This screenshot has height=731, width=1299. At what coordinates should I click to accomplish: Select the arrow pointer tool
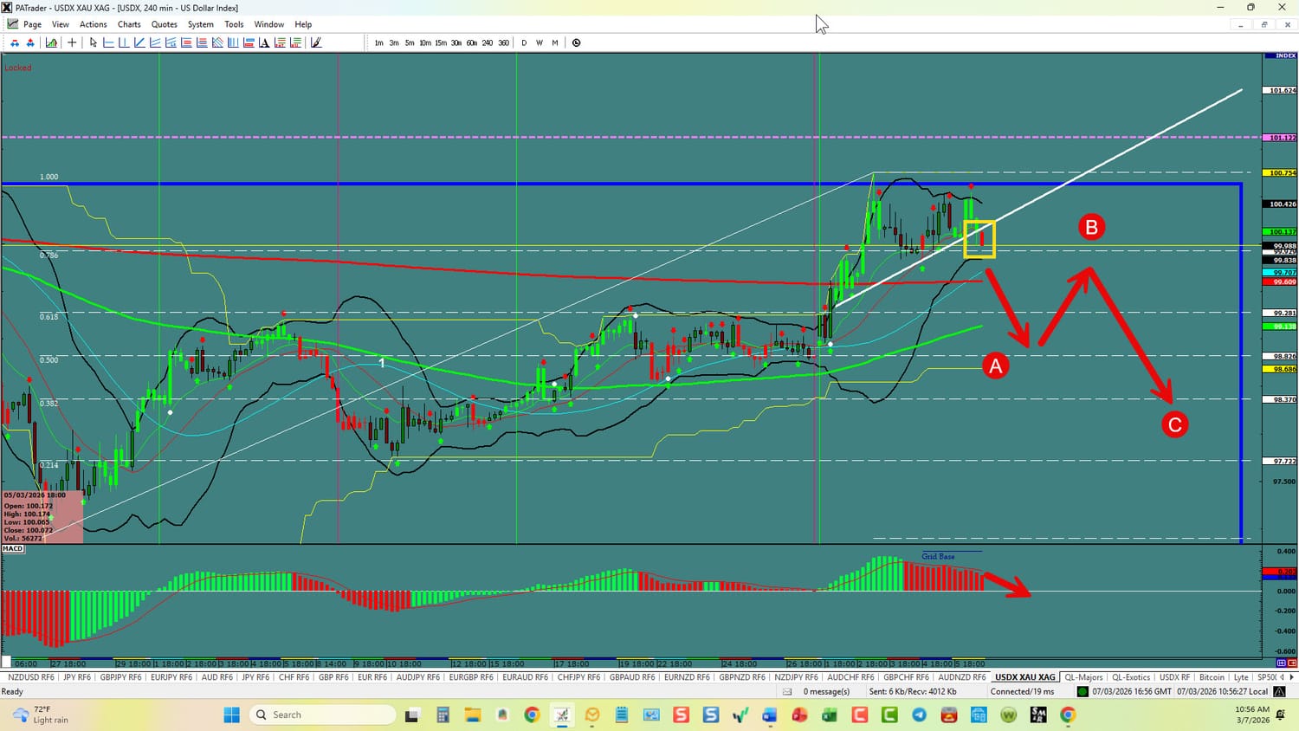coord(93,42)
